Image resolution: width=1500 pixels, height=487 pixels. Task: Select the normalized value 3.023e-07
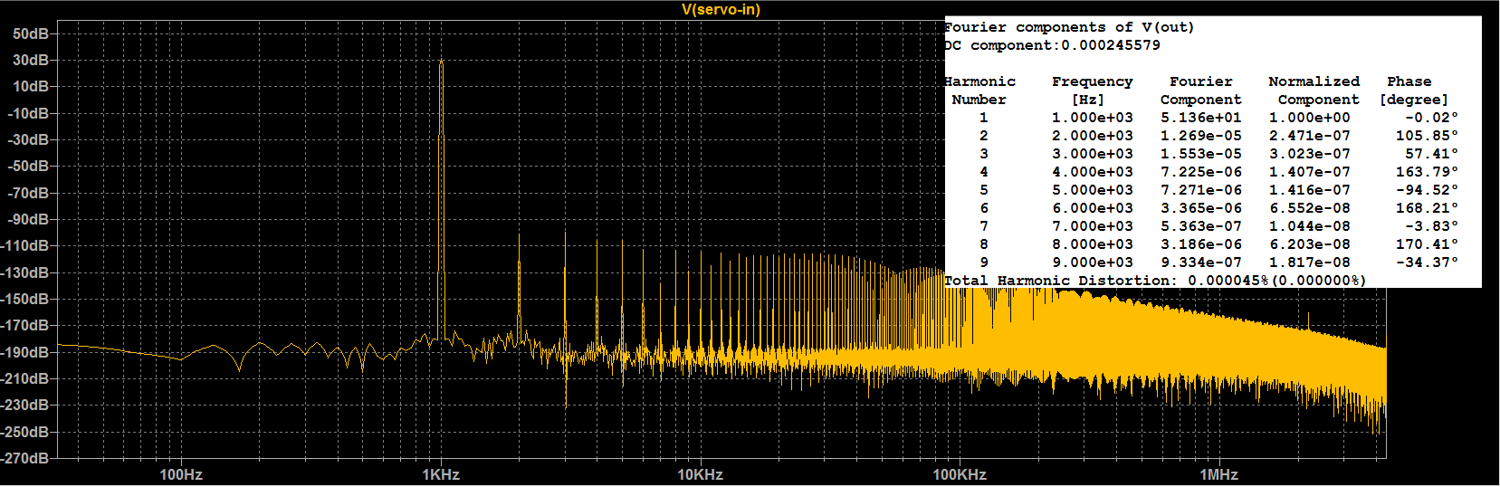coord(1310,154)
